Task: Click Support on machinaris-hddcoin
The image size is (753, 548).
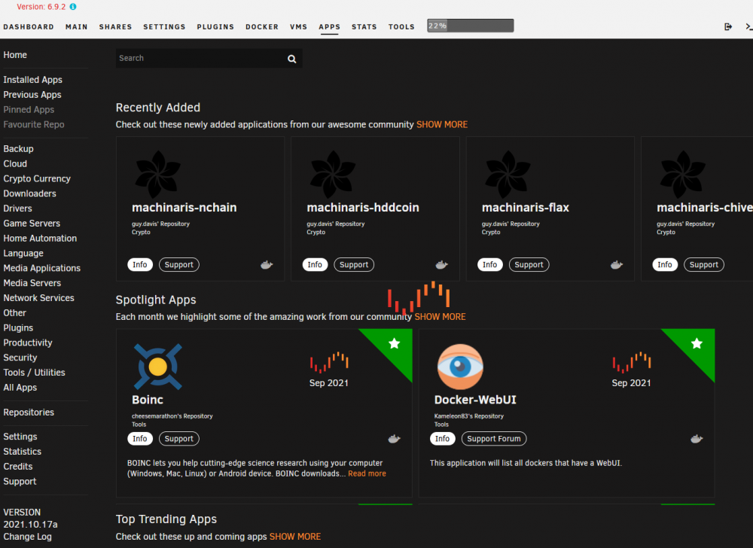Action: pos(354,265)
